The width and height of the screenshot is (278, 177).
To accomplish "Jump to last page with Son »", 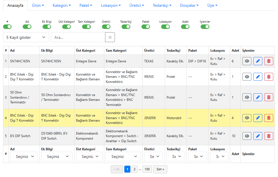I will click(x=160, y=169).
